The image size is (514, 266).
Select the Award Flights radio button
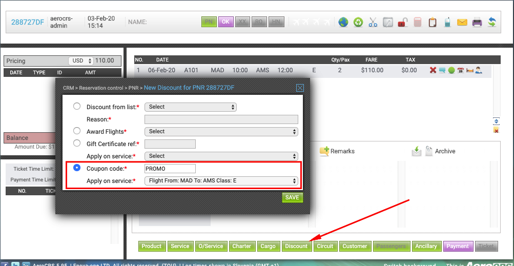pyautogui.click(x=77, y=131)
